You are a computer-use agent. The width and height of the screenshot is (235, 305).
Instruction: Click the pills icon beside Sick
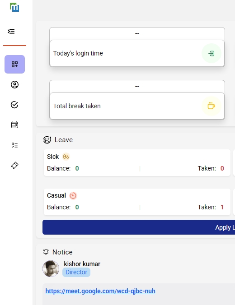coord(66,157)
